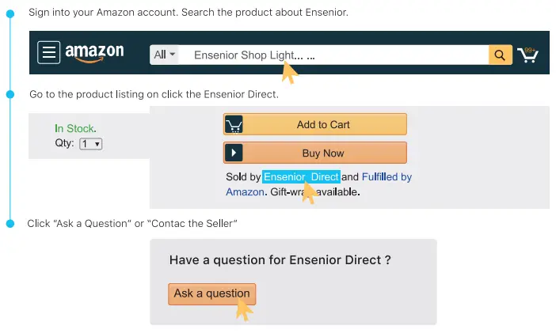Screen dimensions: 556x333
Task: Click the arrow icon on Buy Now
Action: (234, 153)
